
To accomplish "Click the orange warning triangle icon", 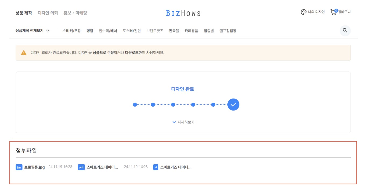I will [24, 53].
